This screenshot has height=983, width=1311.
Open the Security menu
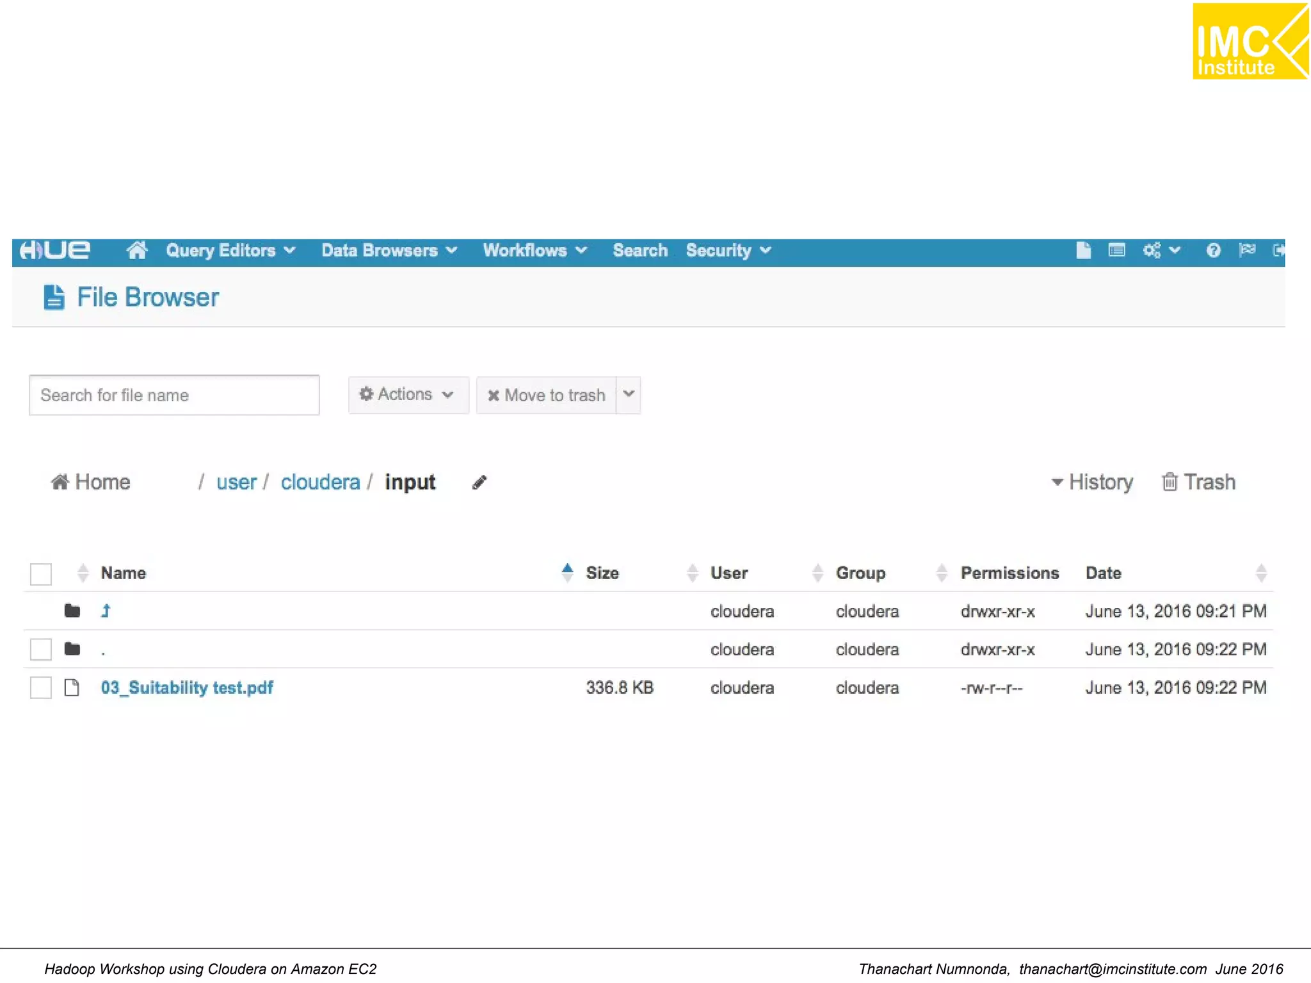point(728,250)
